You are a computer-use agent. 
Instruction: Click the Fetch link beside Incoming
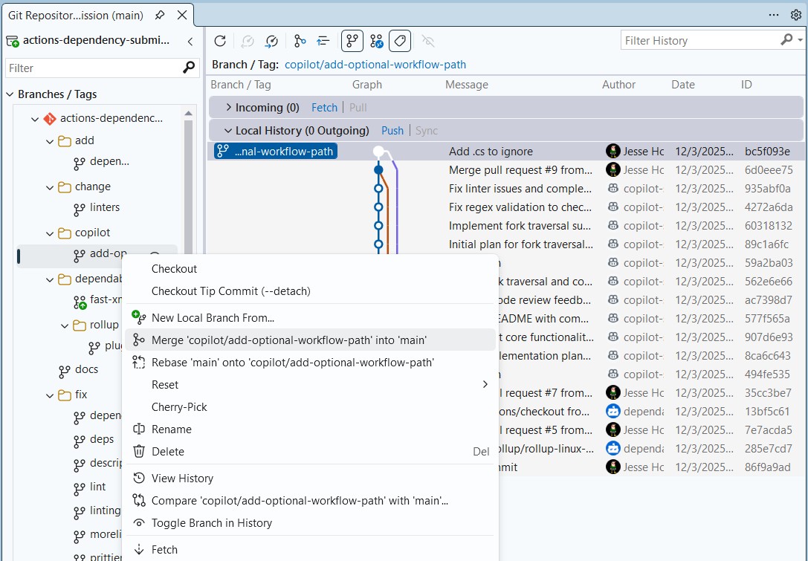[x=324, y=108]
